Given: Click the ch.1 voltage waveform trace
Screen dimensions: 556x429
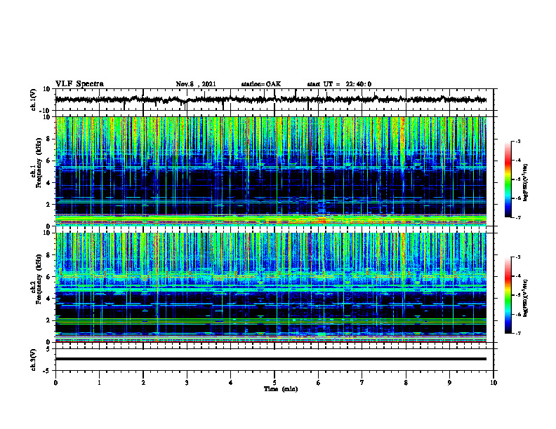Looking at the screenshot, I should [270, 100].
